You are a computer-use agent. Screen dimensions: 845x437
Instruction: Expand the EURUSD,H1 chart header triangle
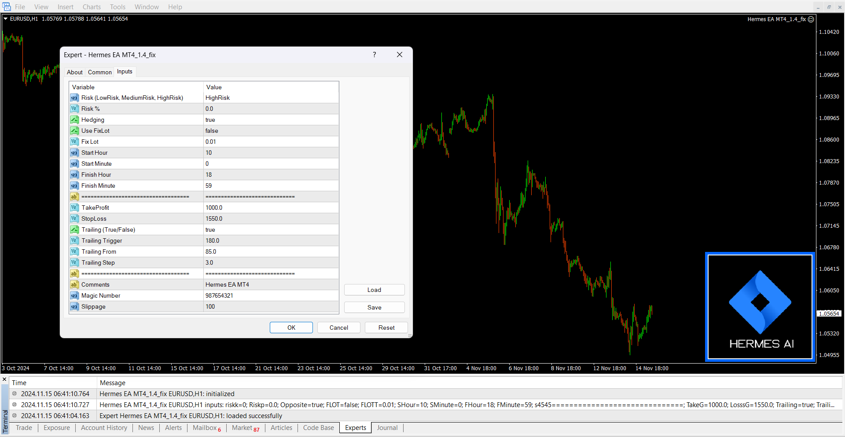(6, 19)
